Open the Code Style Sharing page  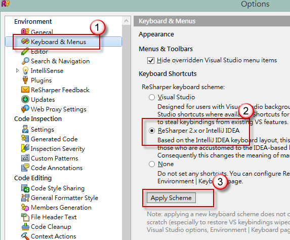click(58, 188)
